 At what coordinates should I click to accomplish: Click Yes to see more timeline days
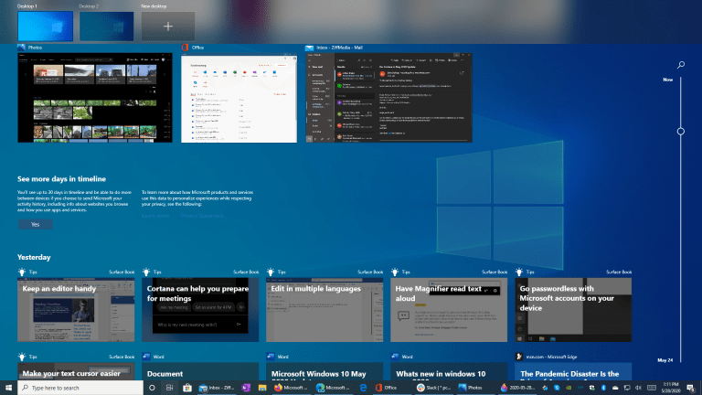click(36, 224)
